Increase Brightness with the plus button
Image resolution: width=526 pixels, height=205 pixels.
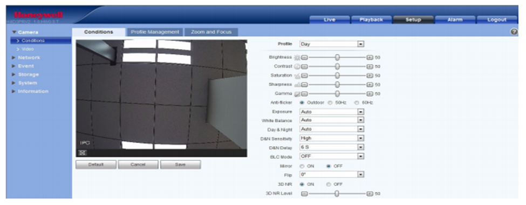pos(370,57)
